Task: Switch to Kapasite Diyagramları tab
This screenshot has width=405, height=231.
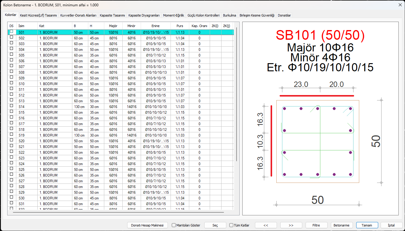Action: coord(144,15)
